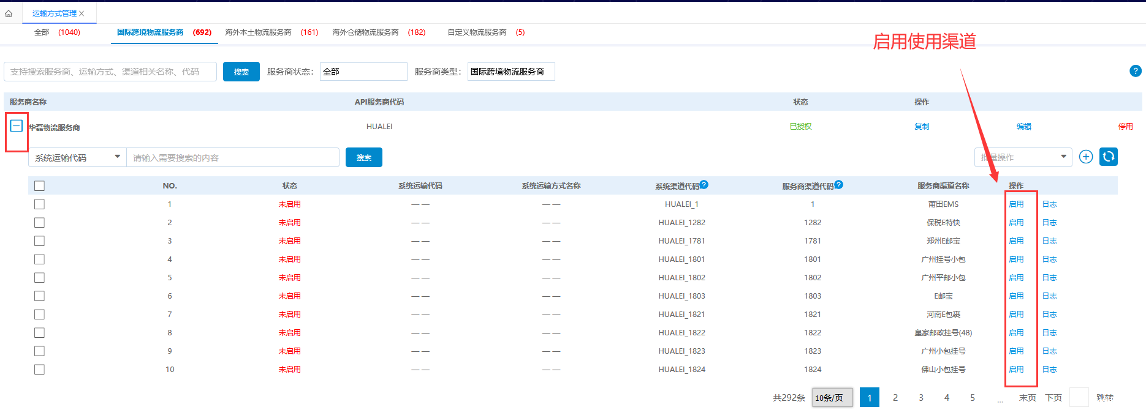Image resolution: width=1146 pixels, height=410 pixels.
Task: Click the top service provider search input field
Action: pos(110,72)
